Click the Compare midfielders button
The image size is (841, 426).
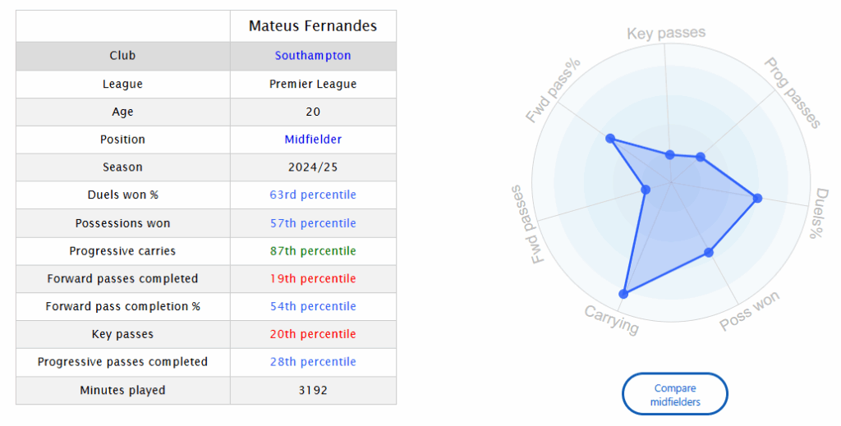tap(675, 394)
